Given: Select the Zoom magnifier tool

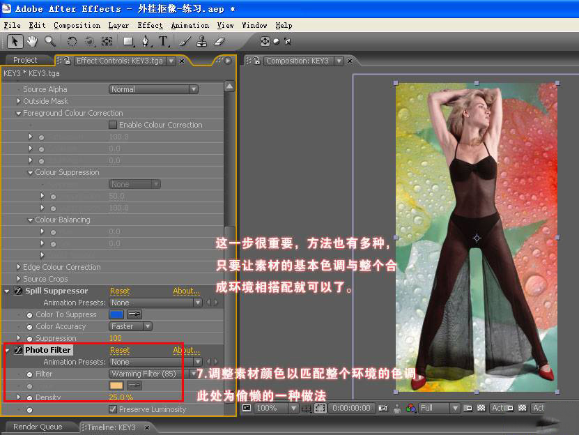Looking at the screenshot, I should (50, 41).
